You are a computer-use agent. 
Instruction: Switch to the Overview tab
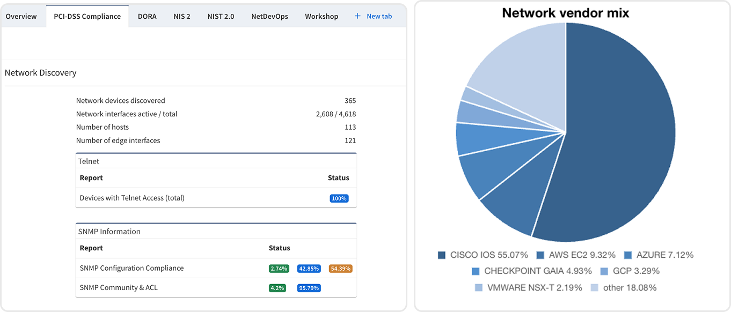21,16
